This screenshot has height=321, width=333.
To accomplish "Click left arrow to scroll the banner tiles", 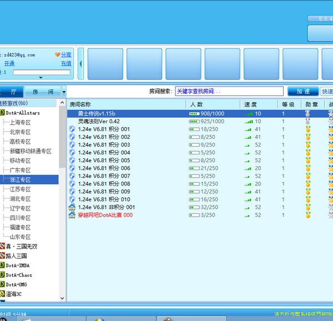I will click(x=80, y=64).
